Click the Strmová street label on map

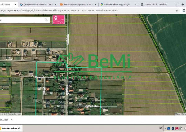39,77
